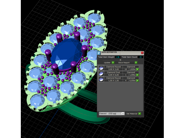
Task: Click the Gem Reporter title bar icon
Action: point(99,53)
